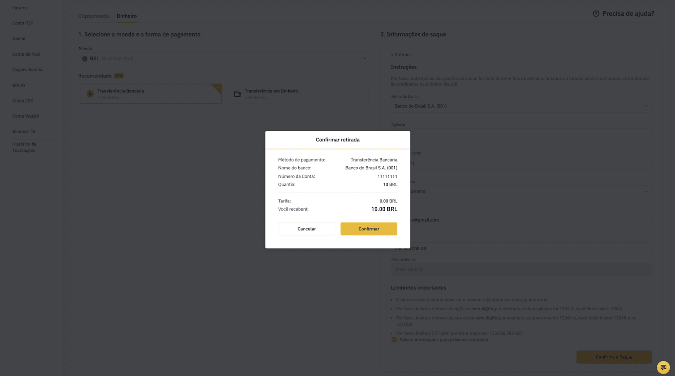
Task: Click the BRL currency coin icon
Action: [x=85, y=59]
